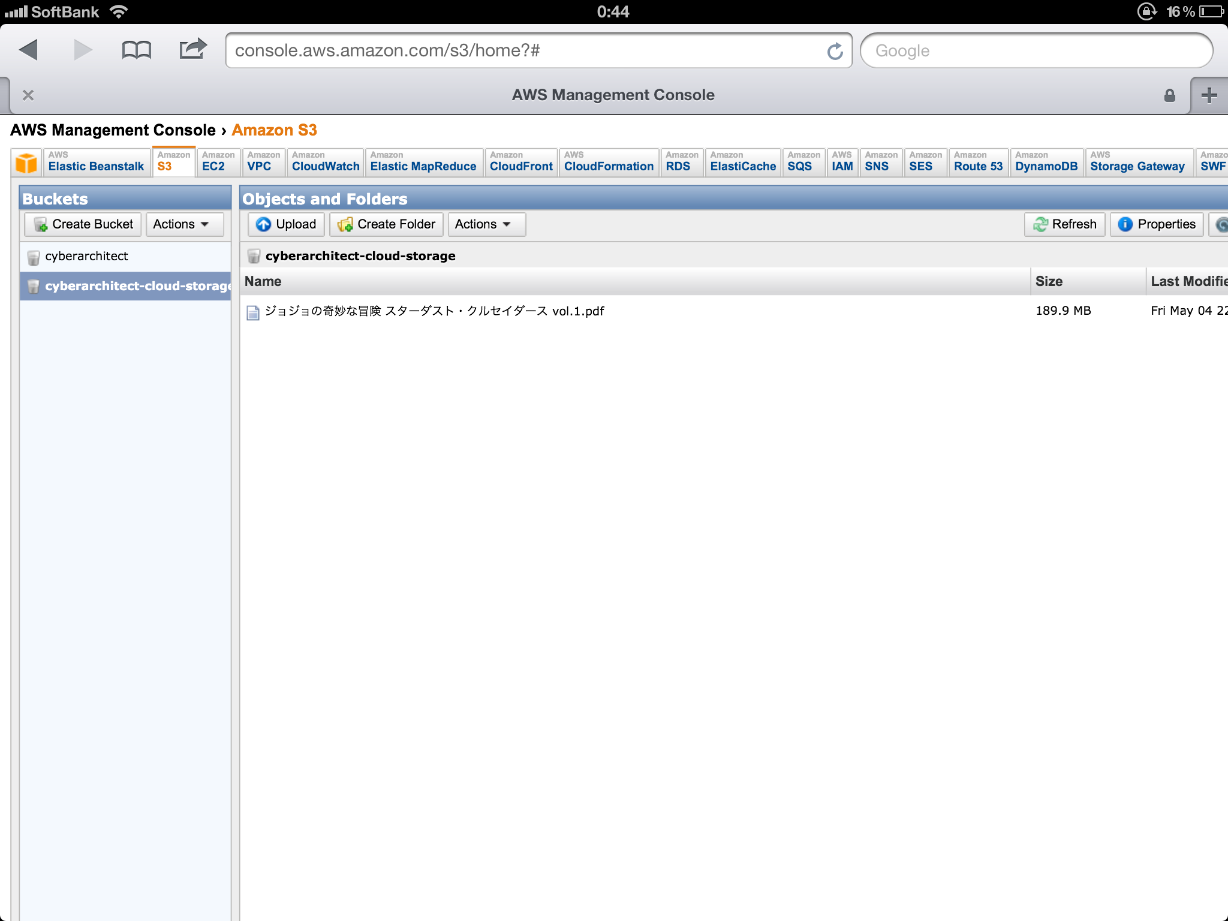Click the Create Bucket button
Screen dimensions: 1228x921
tap(83, 224)
